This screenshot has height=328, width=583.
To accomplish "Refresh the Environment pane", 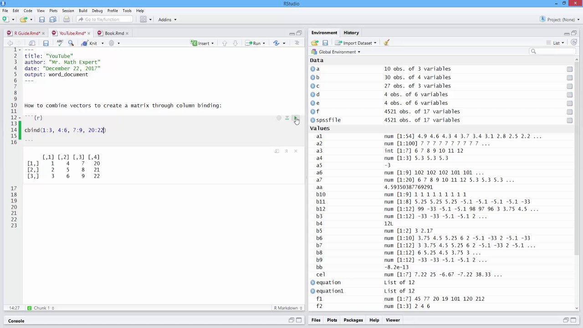I will click(574, 43).
